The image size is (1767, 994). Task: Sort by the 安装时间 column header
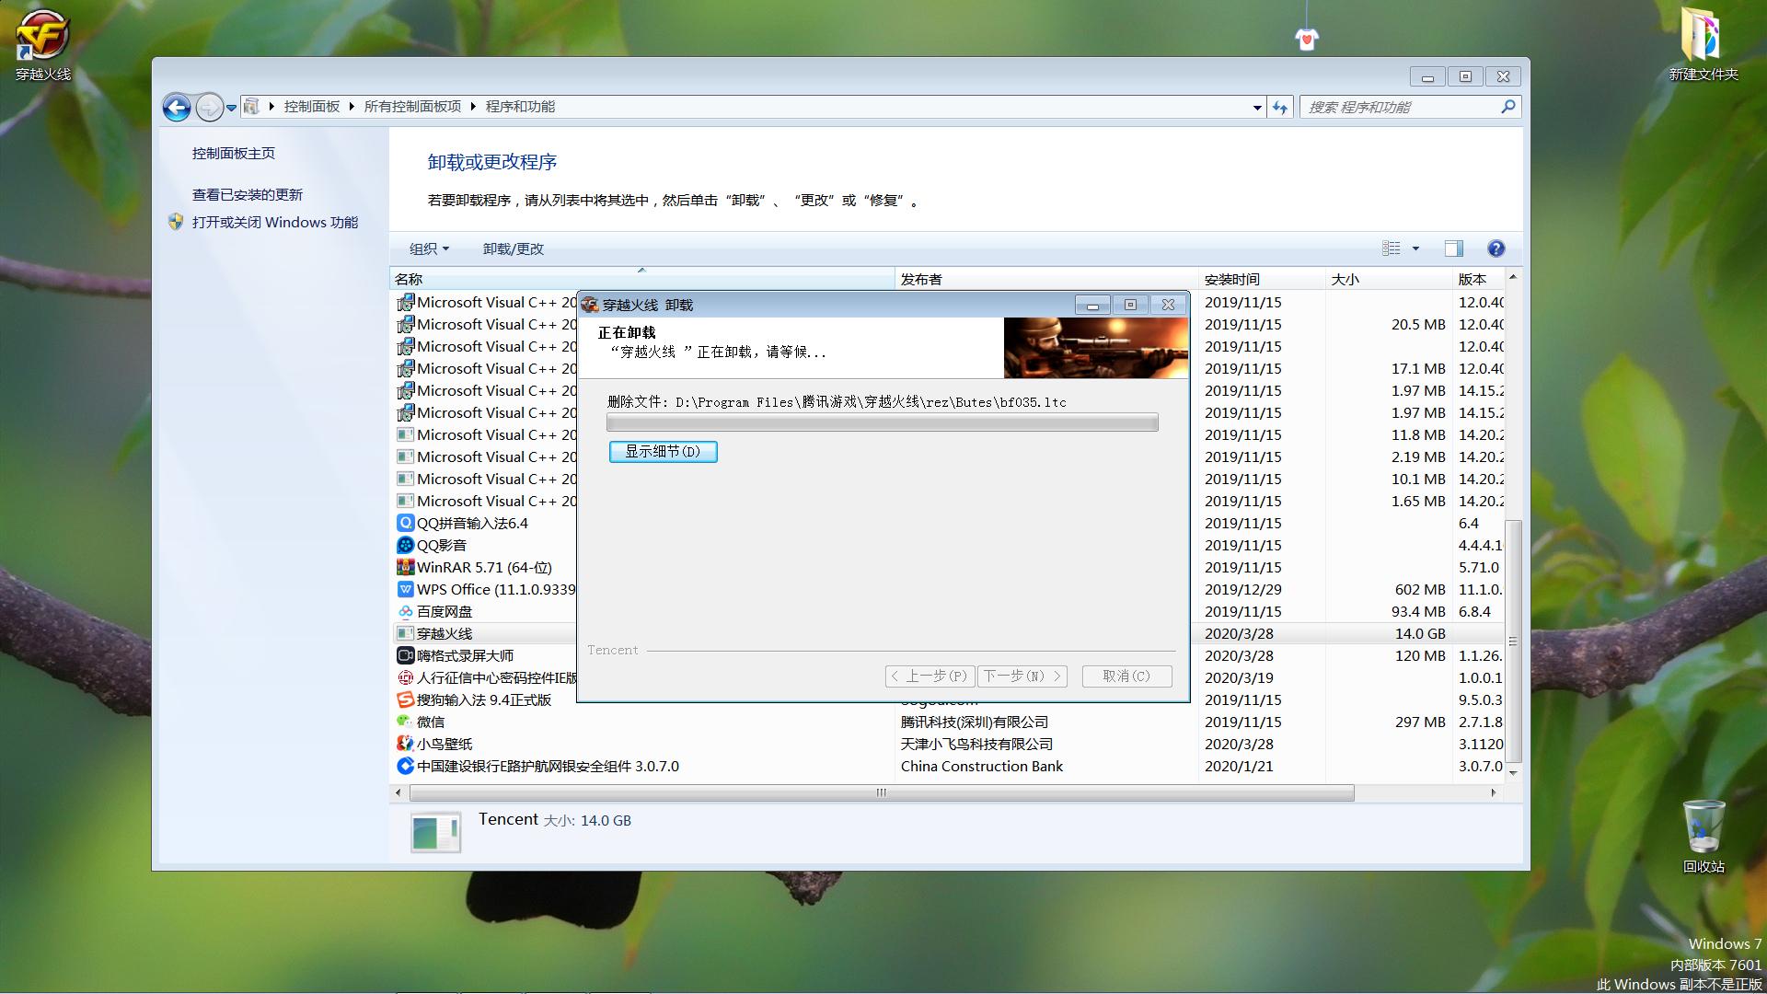(x=1262, y=279)
